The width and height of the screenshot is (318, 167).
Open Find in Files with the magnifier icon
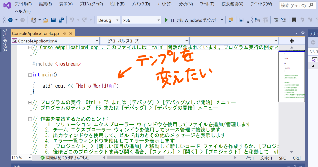pos(230,20)
